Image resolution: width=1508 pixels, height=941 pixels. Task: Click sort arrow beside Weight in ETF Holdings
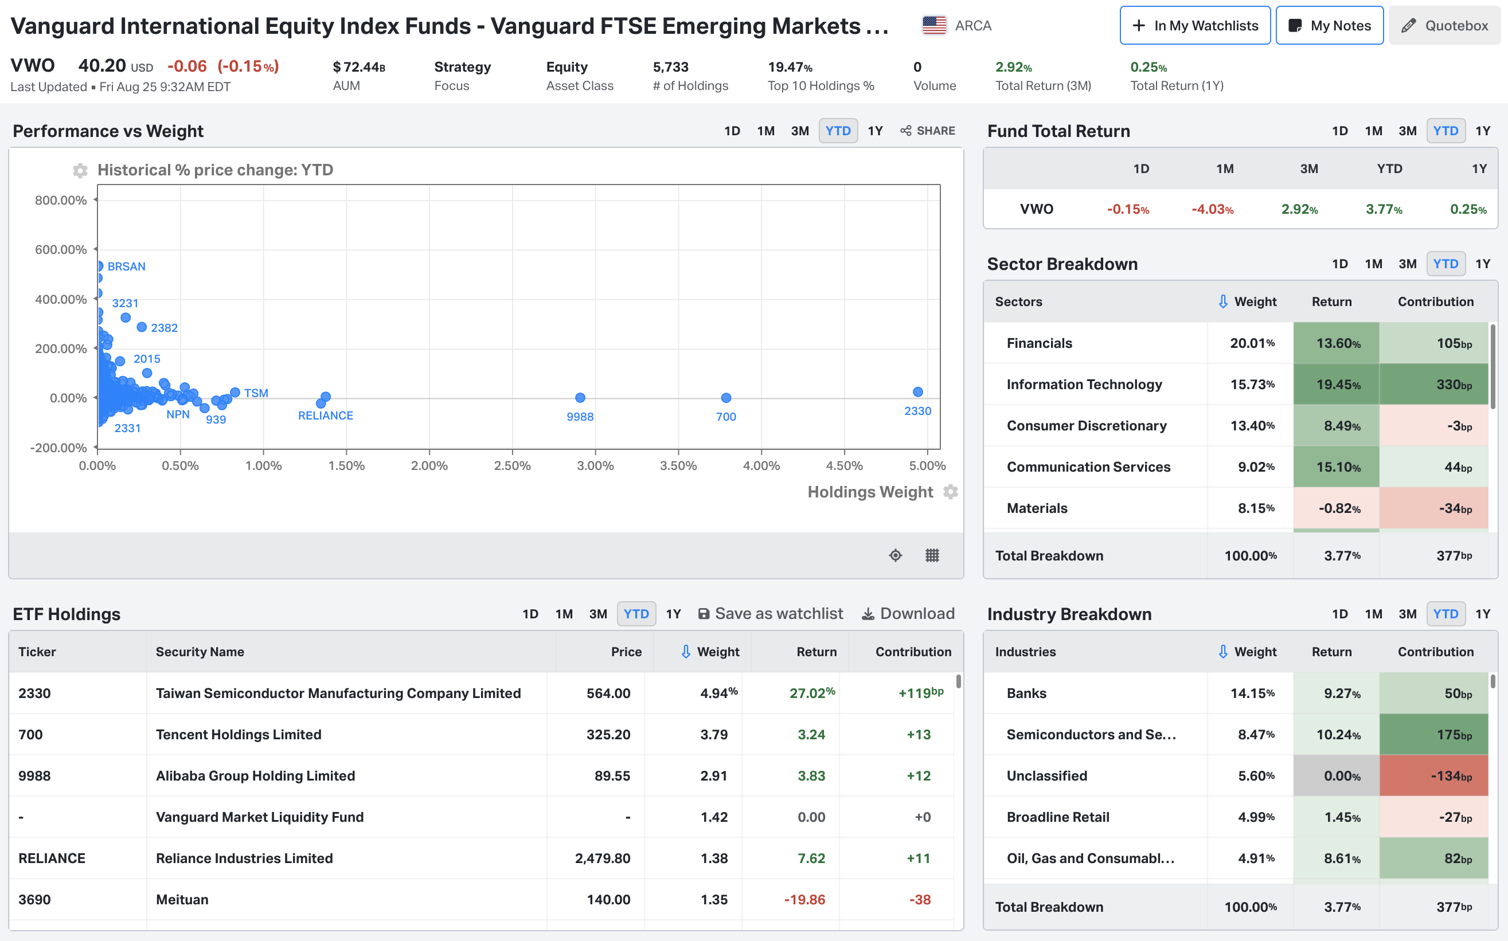[686, 652]
